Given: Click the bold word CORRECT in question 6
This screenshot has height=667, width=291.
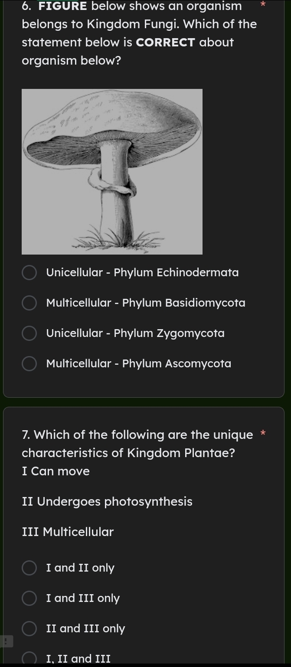Looking at the screenshot, I should click(x=165, y=42).
